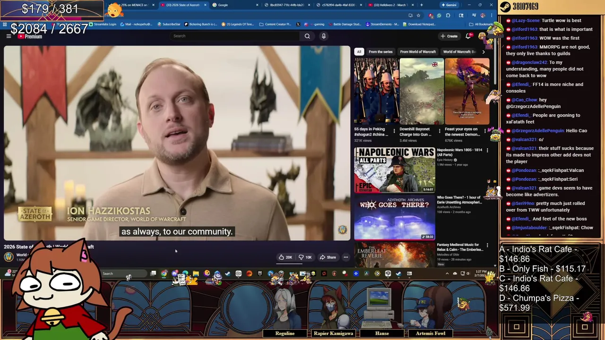
Task: Switch to the Google browser tab
Action: [x=234, y=5]
